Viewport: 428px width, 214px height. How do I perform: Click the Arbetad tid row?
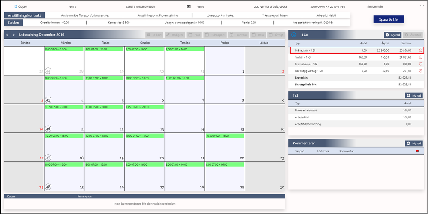pyautogui.click(x=356, y=117)
